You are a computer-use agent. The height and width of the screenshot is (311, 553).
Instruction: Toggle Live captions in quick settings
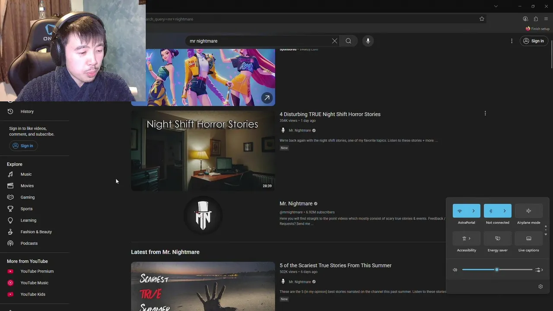[x=529, y=238]
